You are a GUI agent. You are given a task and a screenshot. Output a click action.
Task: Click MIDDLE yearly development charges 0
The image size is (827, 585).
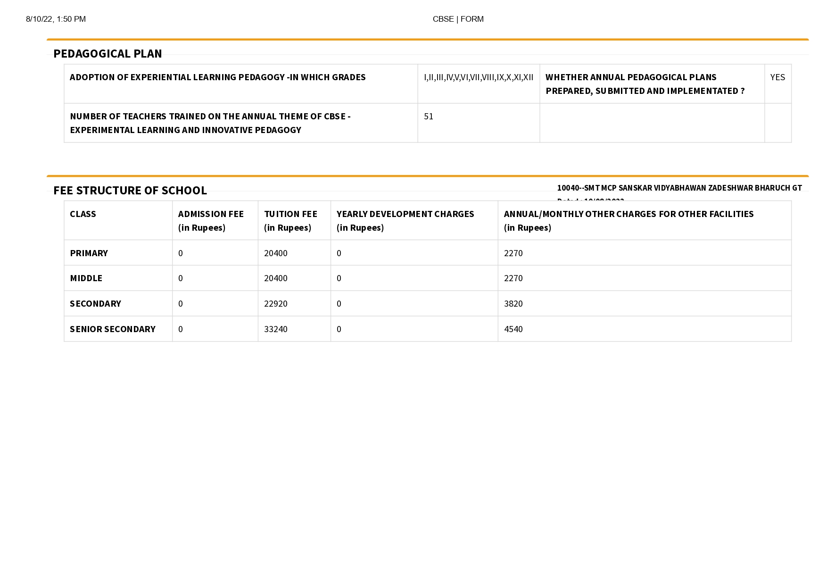339,278
